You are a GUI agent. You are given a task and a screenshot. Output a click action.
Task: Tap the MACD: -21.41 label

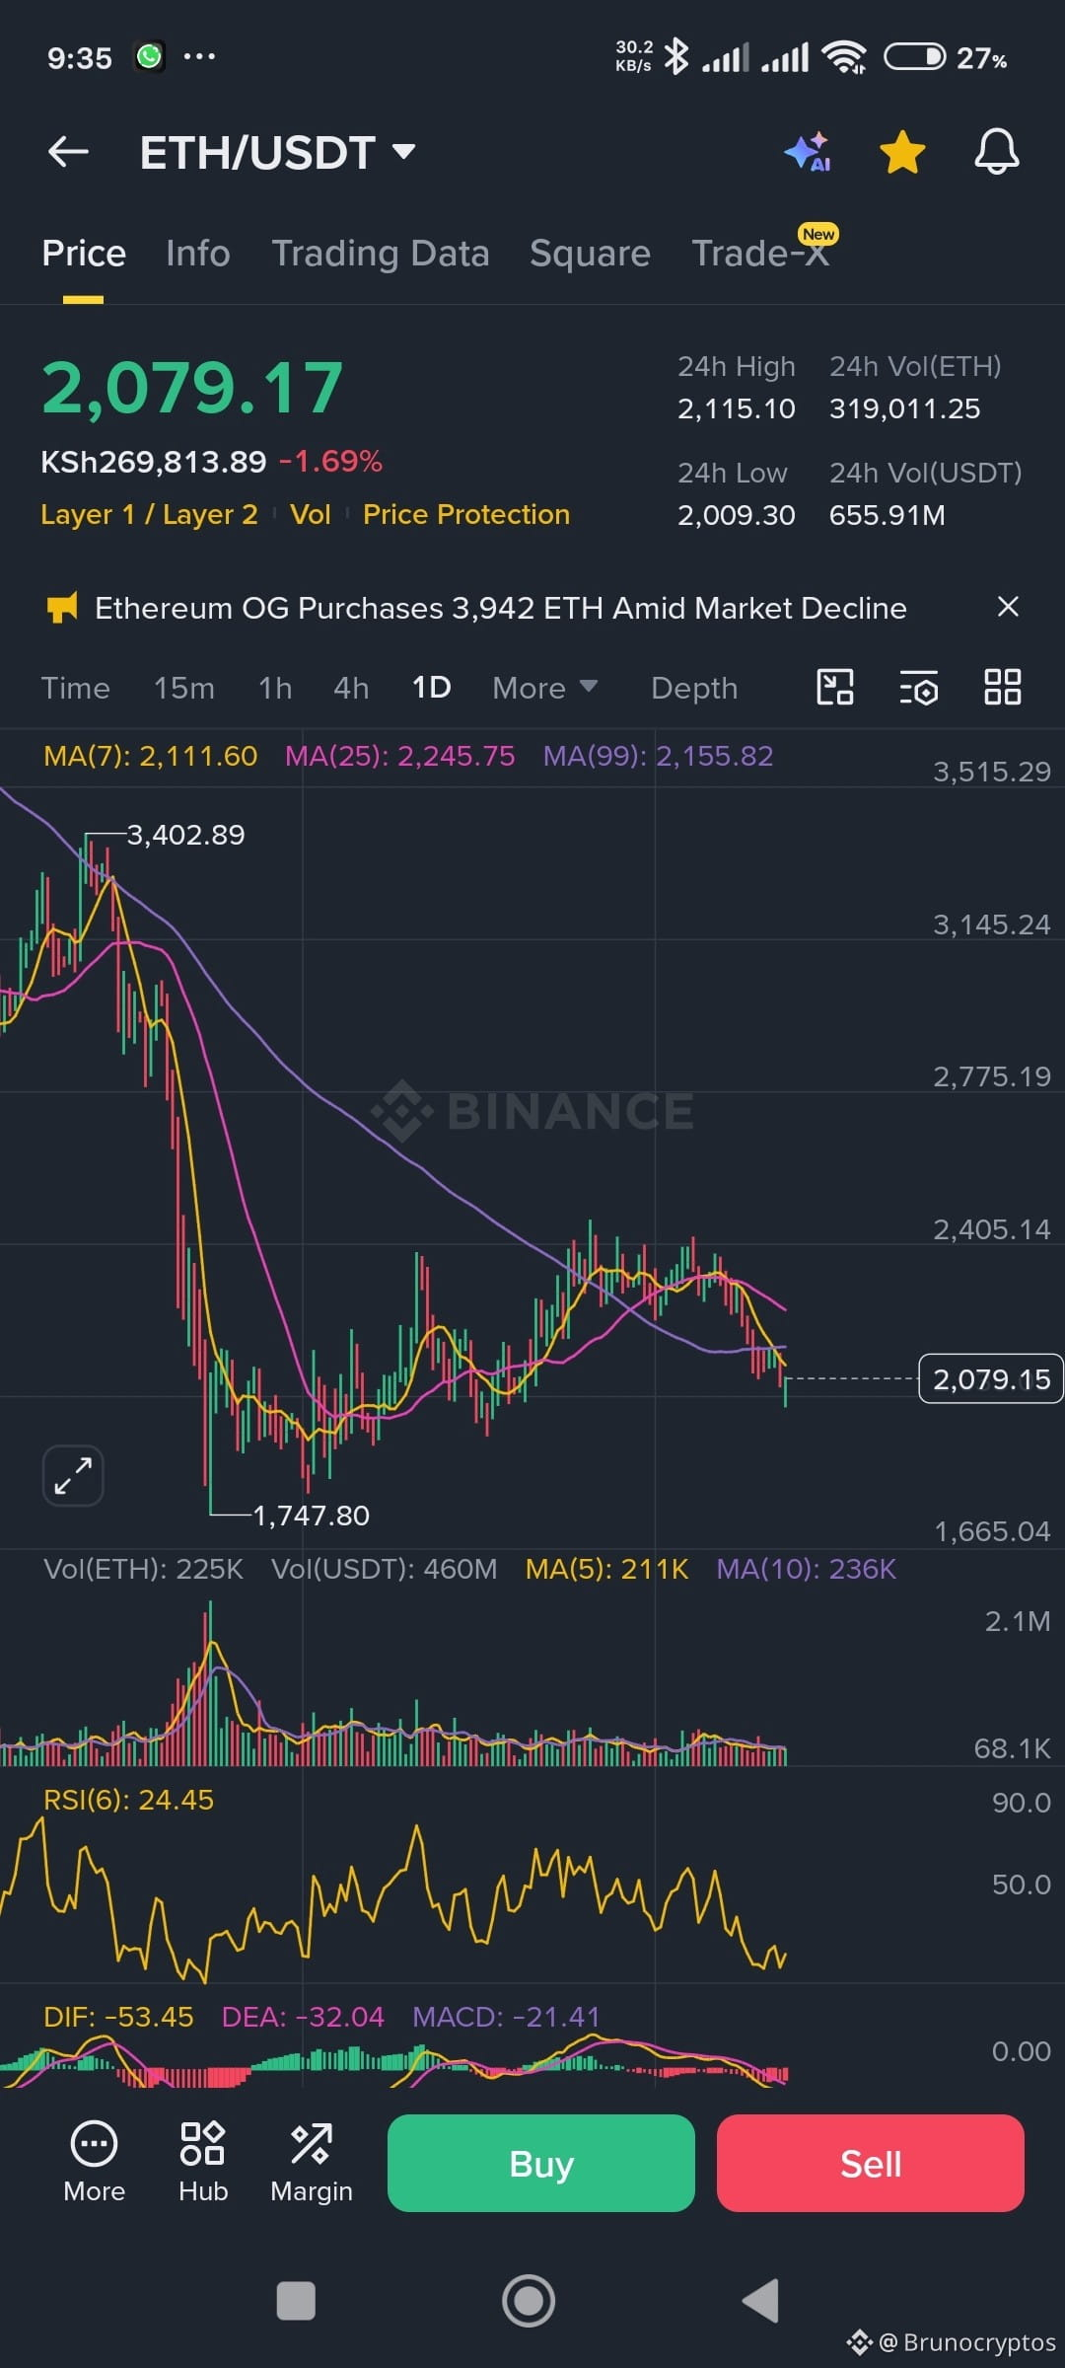tap(506, 2017)
